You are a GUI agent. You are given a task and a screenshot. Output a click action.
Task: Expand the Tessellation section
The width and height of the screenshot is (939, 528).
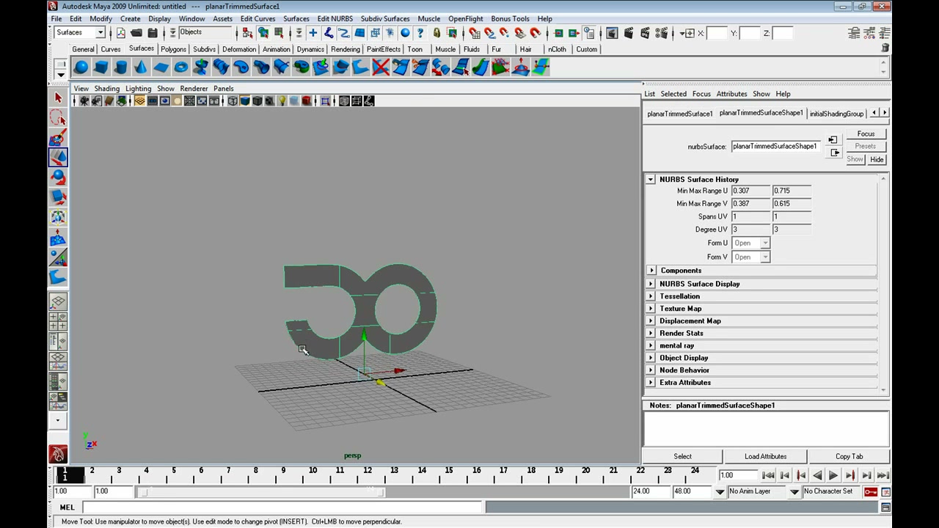[651, 296]
